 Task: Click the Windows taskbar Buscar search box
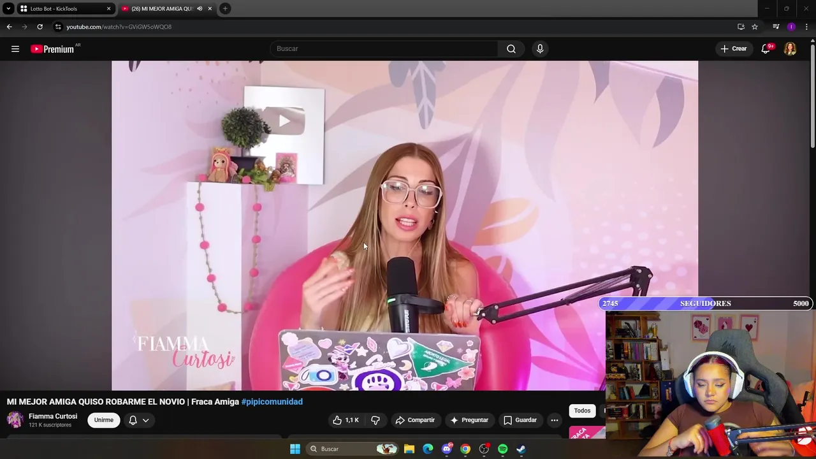coord(352,449)
